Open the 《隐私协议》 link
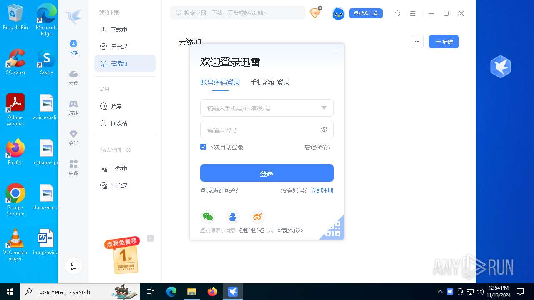Image resolution: width=534 pixels, height=300 pixels. coord(290,230)
